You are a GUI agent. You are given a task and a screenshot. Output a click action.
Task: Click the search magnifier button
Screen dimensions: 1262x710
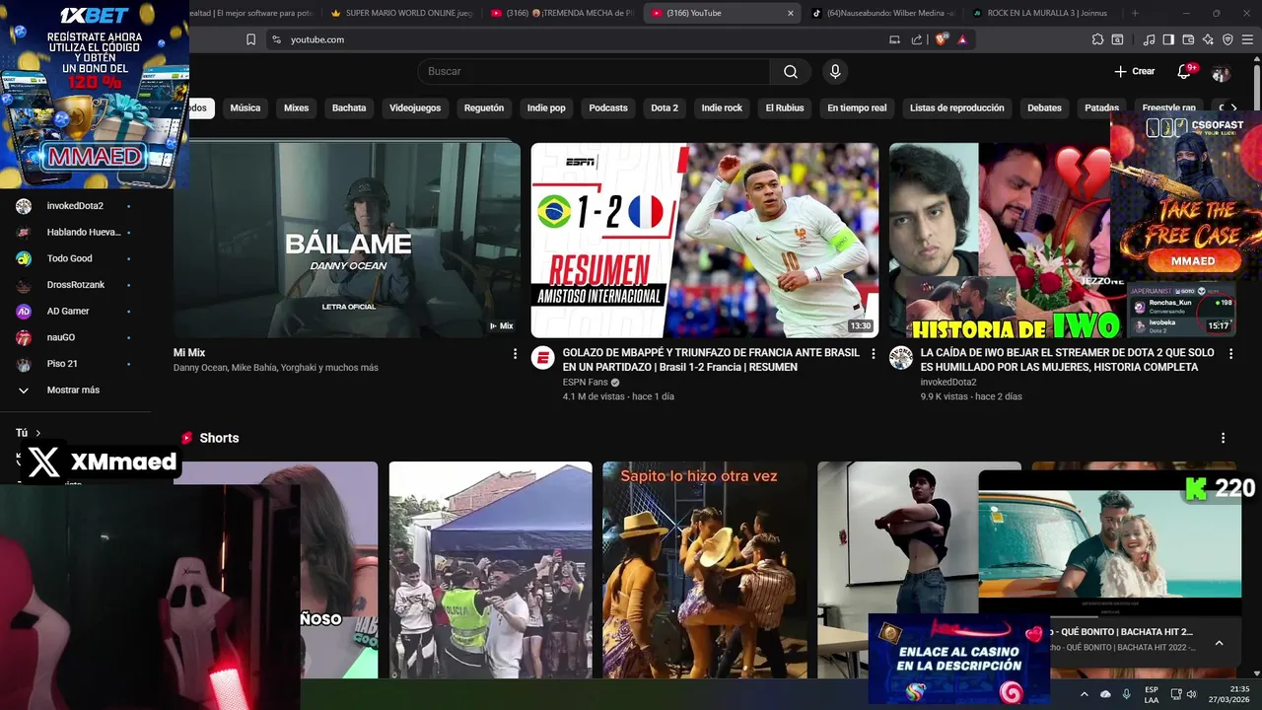tap(791, 71)
